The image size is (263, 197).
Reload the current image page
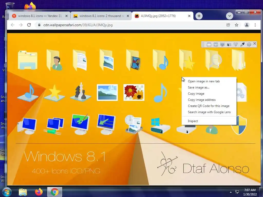(29, 25)
